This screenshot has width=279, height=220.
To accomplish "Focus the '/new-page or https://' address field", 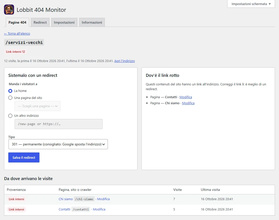I will click(x=59, y=124).
